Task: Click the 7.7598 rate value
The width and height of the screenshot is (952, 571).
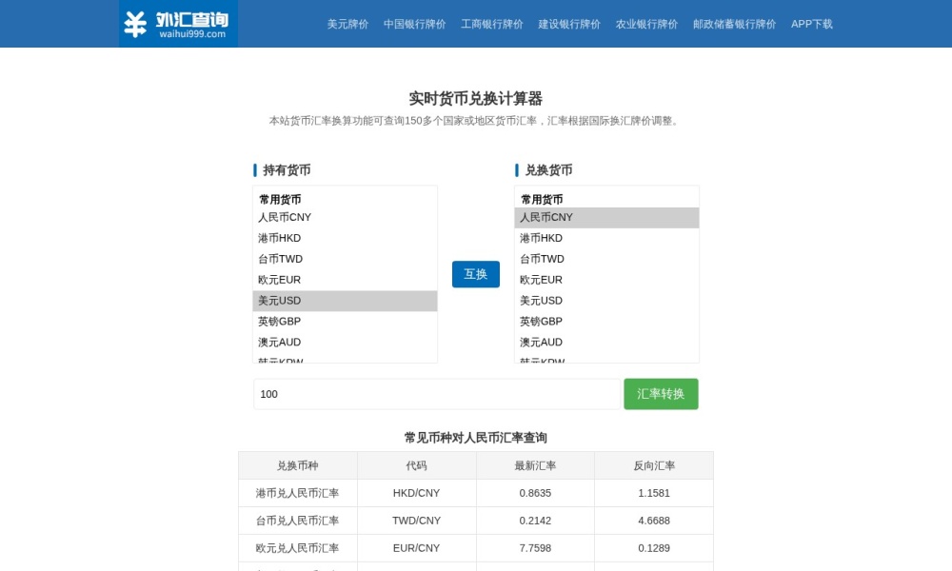Action: point(535,548)
